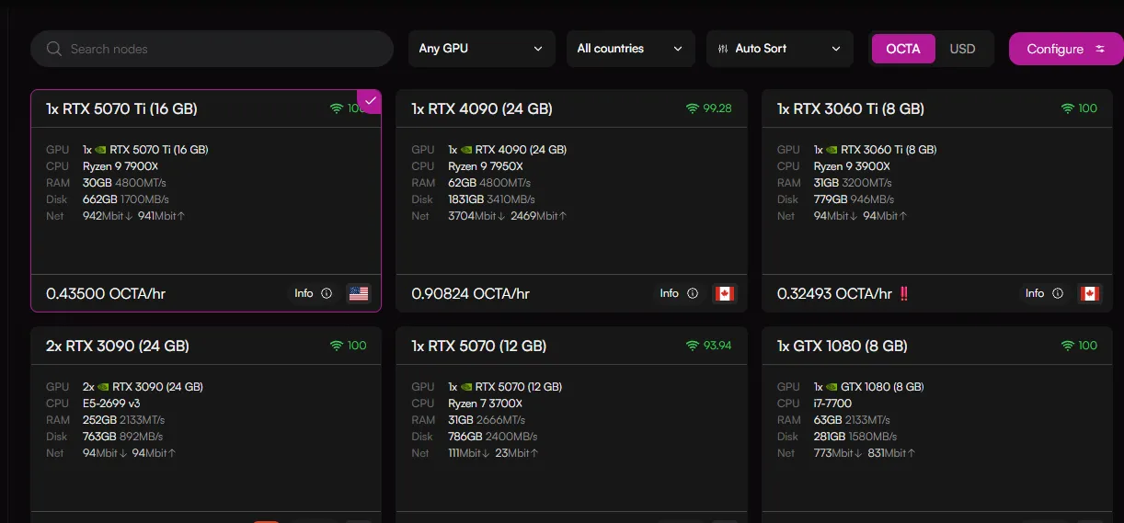1124x523 pixels.
Task: Click the info circle icon on RTX 4090 card
Action: 693,293
